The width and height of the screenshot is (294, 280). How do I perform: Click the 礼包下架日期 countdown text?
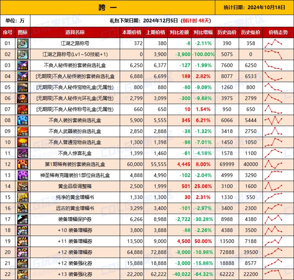160,21
